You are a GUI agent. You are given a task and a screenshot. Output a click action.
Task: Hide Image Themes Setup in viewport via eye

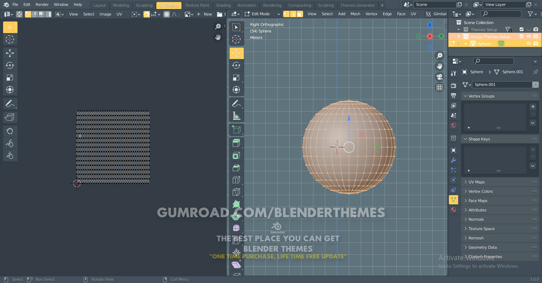click(x=529, y=36)
